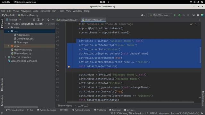Start debugging with the bug icon
The width and height of the screenshot is (205, 115).
click(179, 15)
